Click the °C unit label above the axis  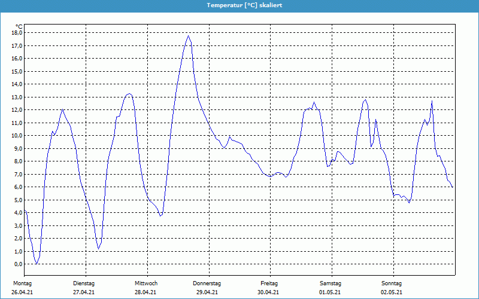pos(19,27)
